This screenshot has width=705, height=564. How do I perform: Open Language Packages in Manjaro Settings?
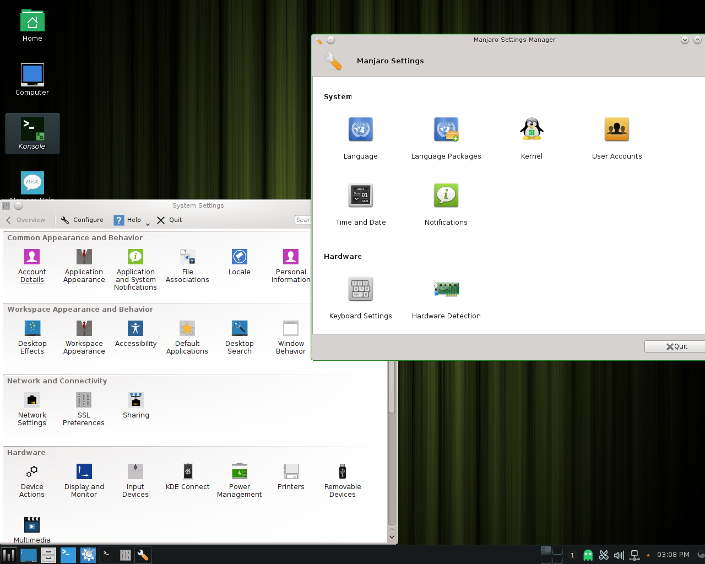[446, 138]
